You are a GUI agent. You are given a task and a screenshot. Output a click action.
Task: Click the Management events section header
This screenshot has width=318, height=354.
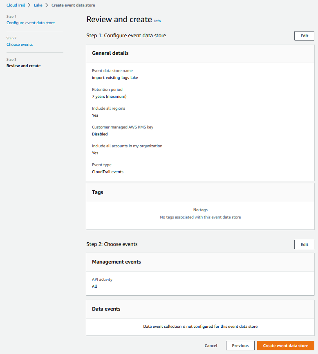click(x=116, y=262)
